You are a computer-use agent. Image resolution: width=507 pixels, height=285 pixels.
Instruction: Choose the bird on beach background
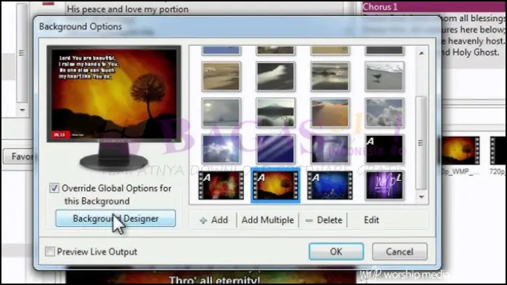pos(384,76)
